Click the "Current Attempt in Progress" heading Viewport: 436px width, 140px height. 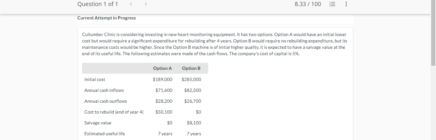(x=107, y=18)
